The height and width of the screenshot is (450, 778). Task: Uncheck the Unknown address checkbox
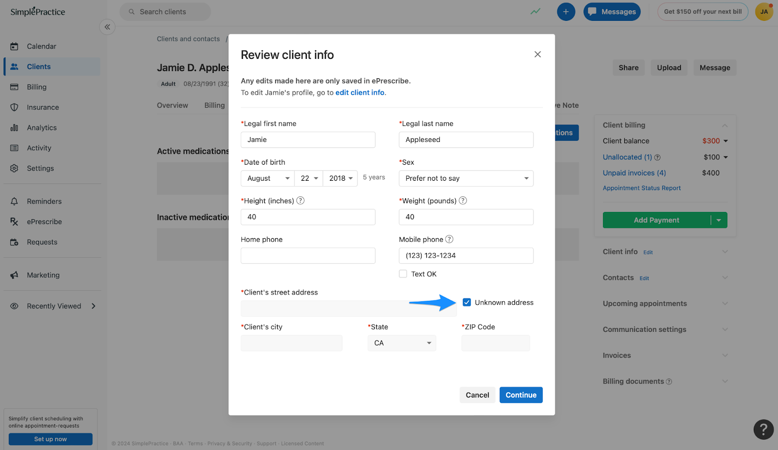(x=467, y=302)
